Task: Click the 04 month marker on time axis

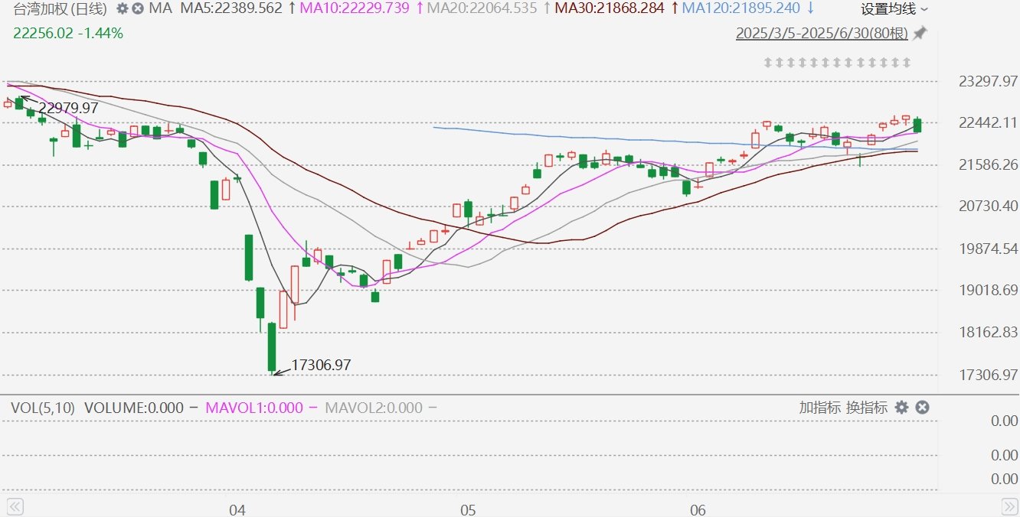Action: pos(237,509)
